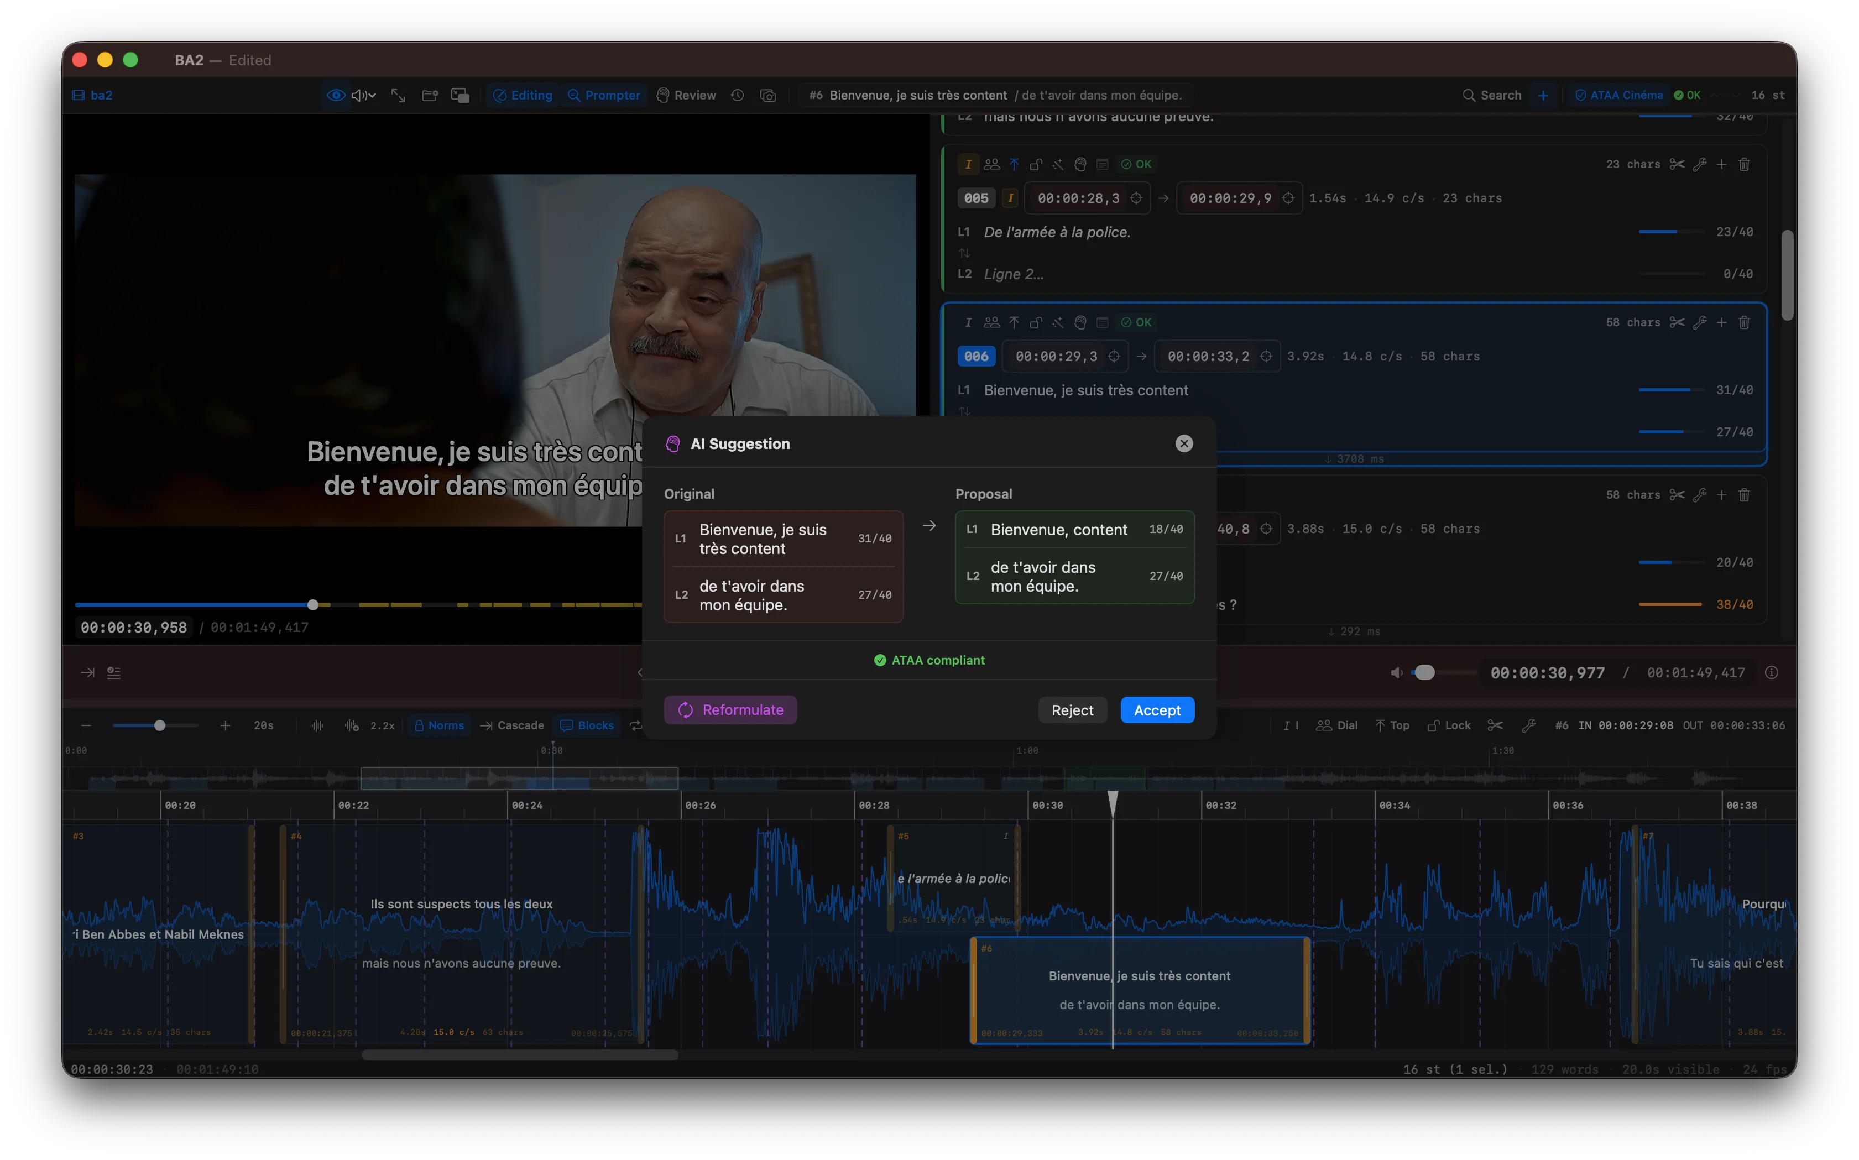The width and height of the screenshot is (1859, 1160).
Task: Switch to Prompter mode
Action: tap(604, 95)
